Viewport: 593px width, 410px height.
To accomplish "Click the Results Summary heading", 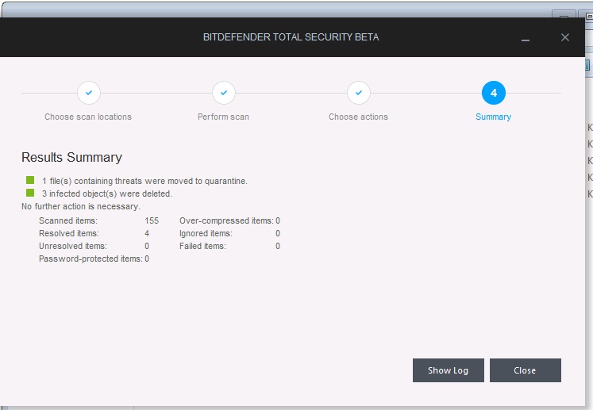I will point(71,157).
